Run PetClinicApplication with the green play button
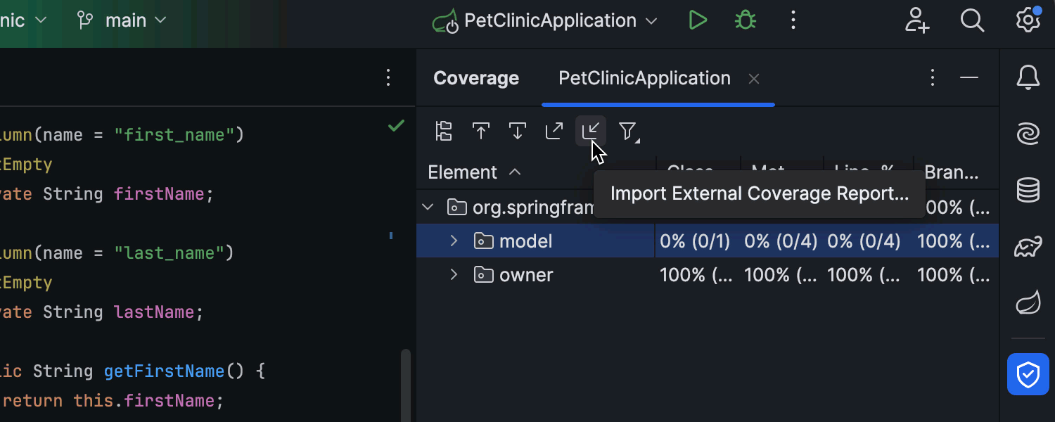 (x=698, y=20)
